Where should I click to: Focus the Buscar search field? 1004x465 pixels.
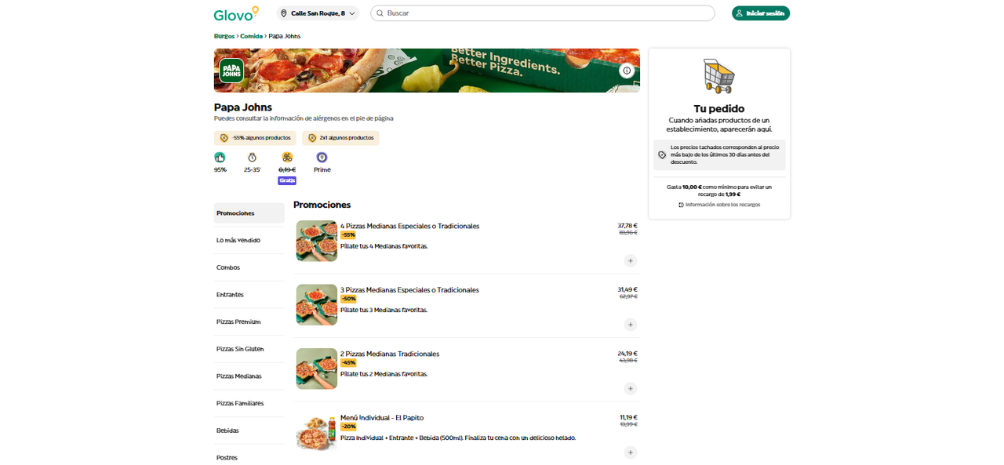pyautogui.click(x=543, y=13)
